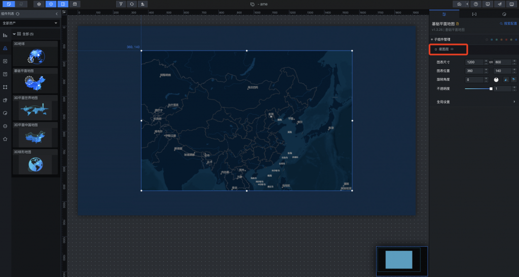519x277 pixels.
Task: Toggle the right configuration panel button
Action: [x=63, y=4]
